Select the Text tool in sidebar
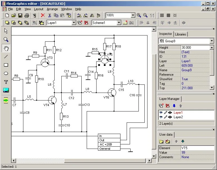The image size is (217, 170). point(6,82)
